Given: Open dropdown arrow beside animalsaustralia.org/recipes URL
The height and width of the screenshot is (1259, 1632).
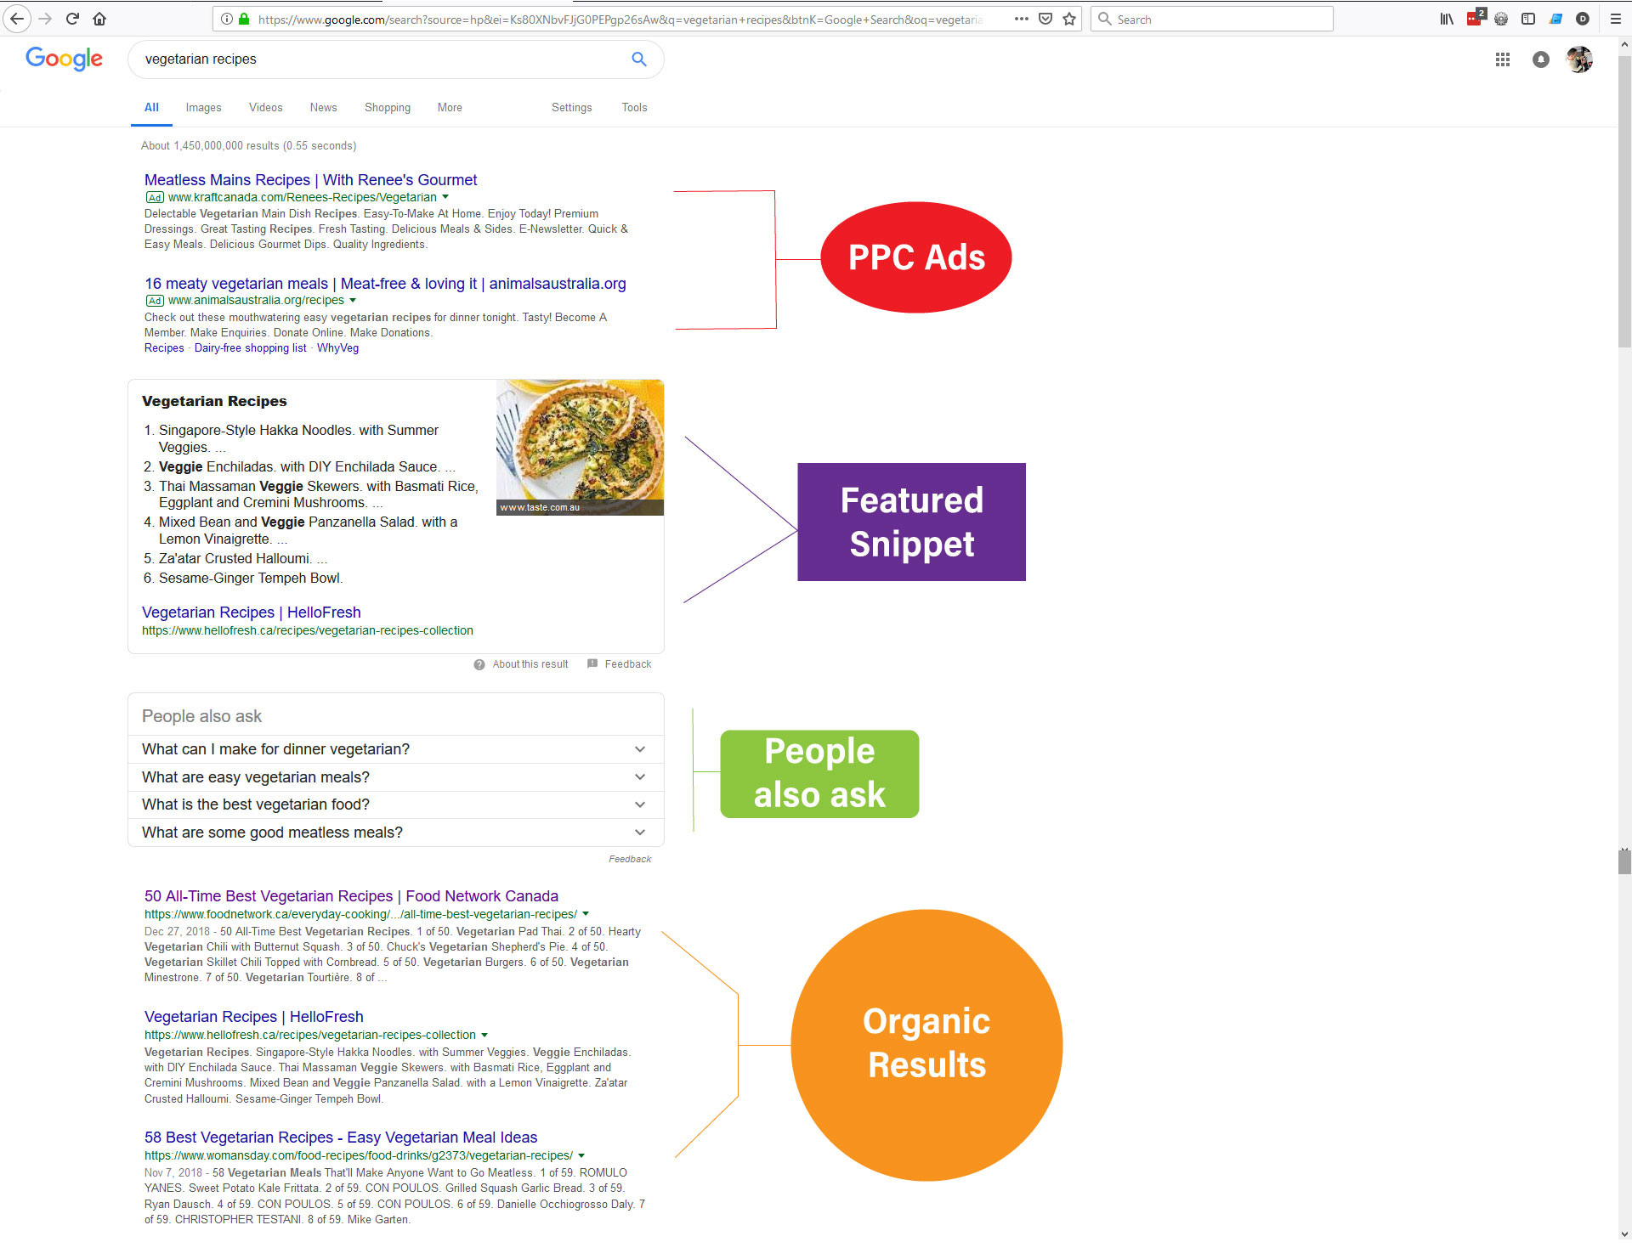Looking at the screenshot, I should (x=353, y=301).
